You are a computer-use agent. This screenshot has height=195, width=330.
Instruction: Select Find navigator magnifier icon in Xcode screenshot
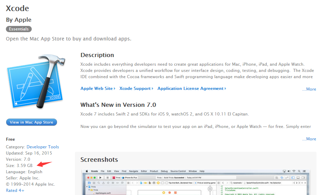pyautogui.click(x=99, y=183)
